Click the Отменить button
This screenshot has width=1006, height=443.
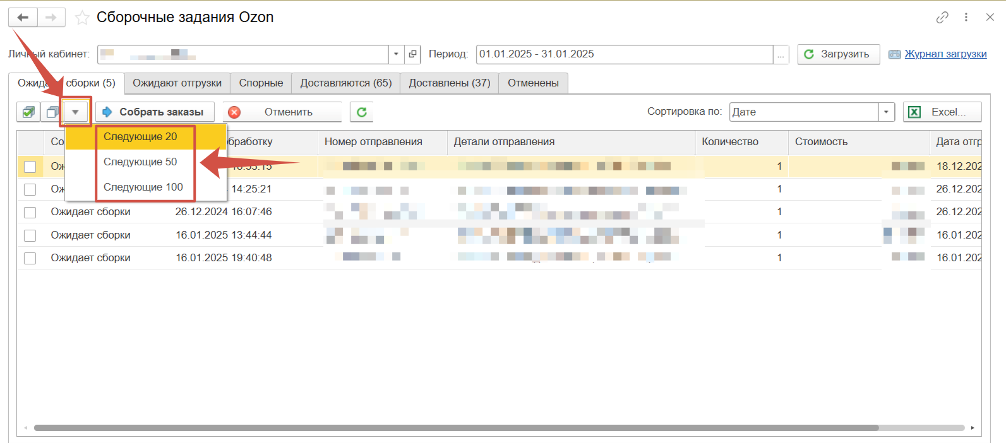[282, 112]
